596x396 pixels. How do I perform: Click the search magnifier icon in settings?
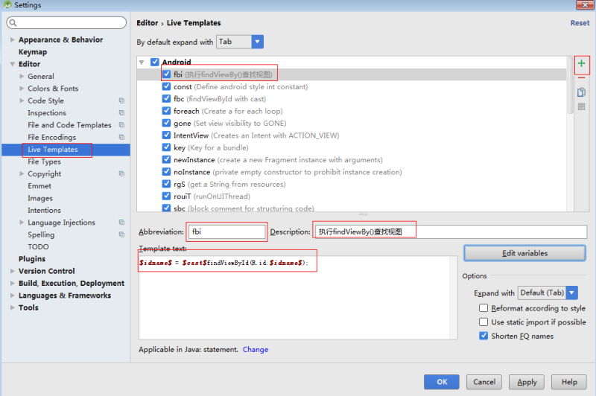(x=13, y=23)
